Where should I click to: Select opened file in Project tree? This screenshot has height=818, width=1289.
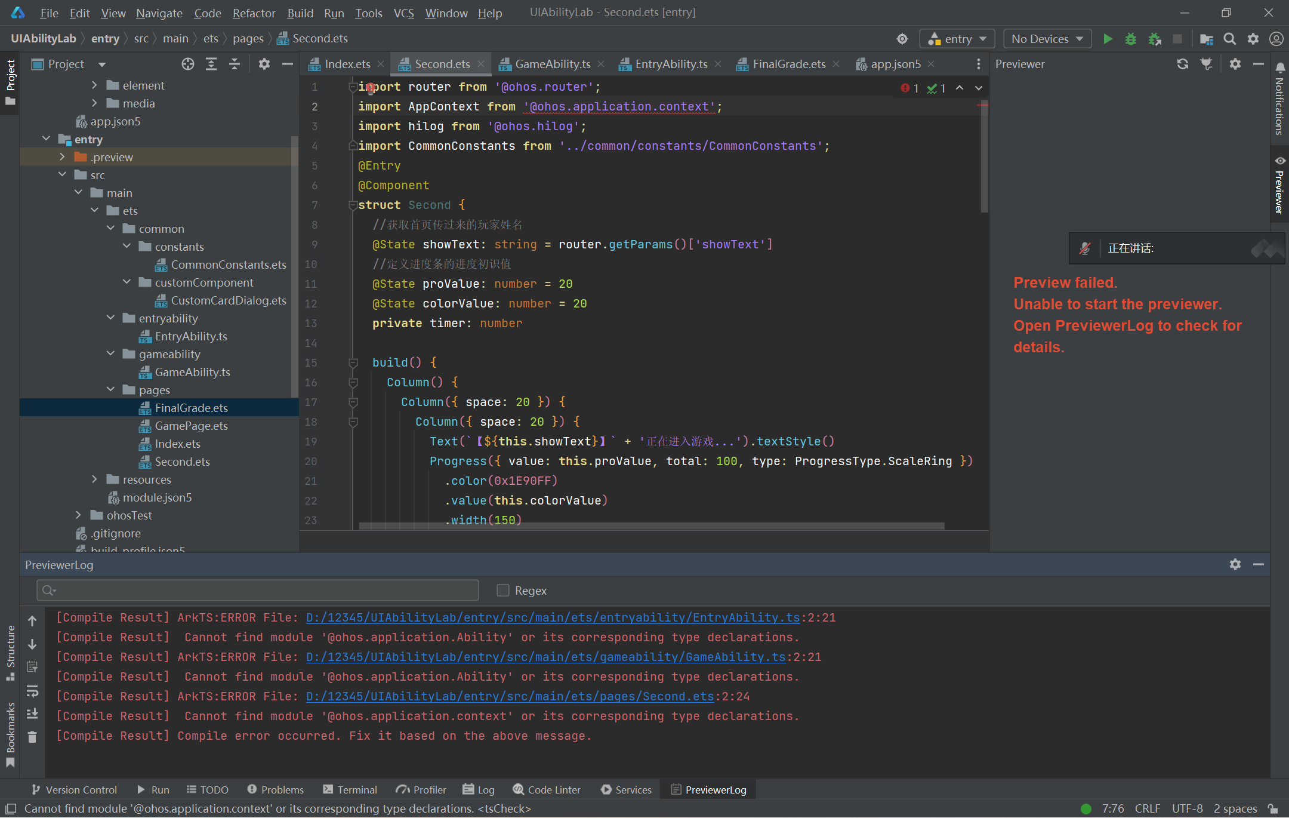(x=188, y=64)
